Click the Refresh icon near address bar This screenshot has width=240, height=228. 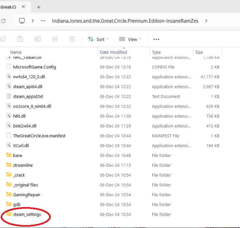click(3, 21)
